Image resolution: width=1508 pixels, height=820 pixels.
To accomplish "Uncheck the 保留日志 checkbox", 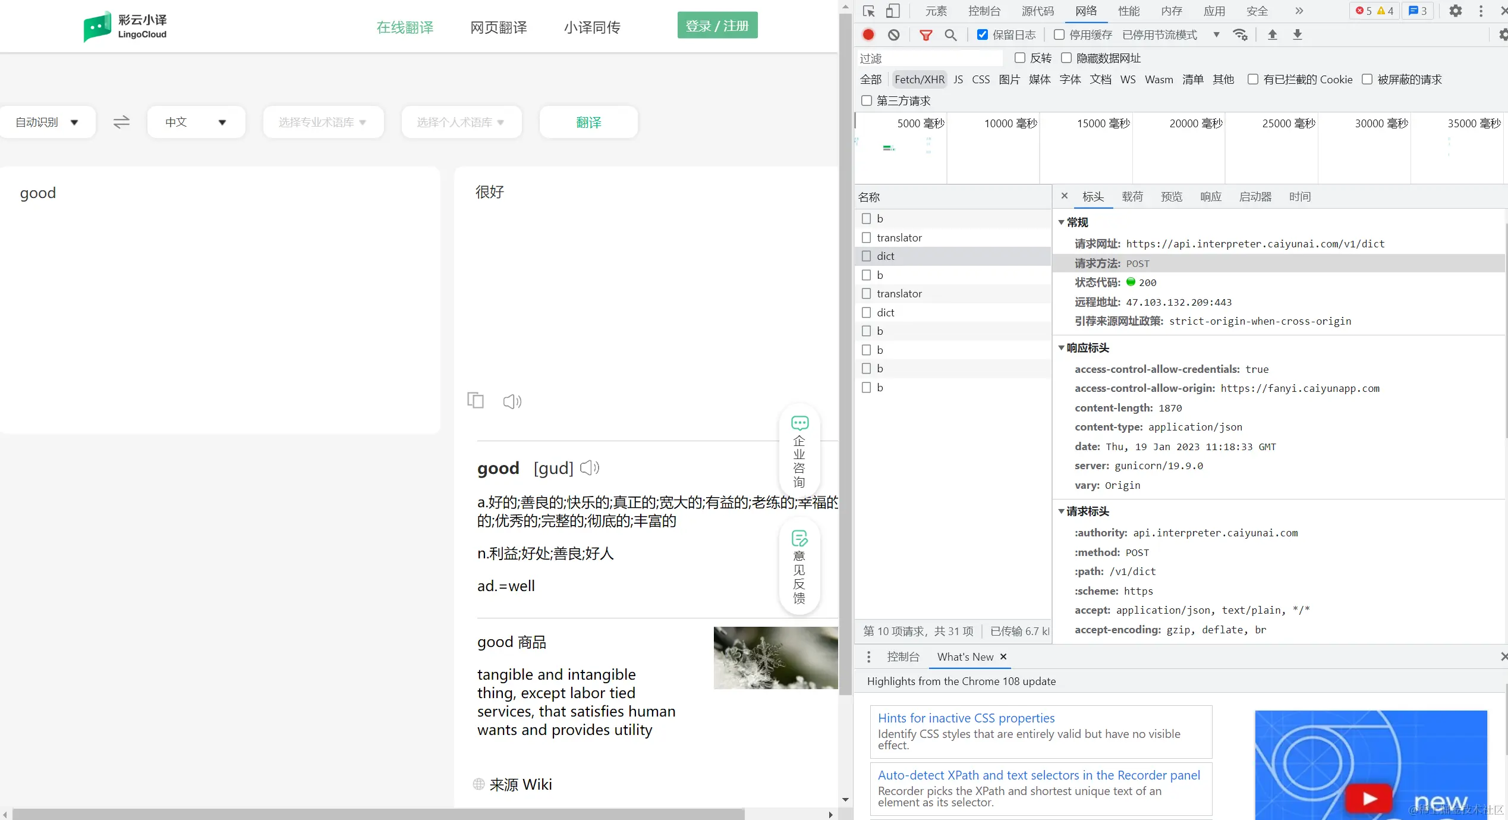I will point(982,34).
